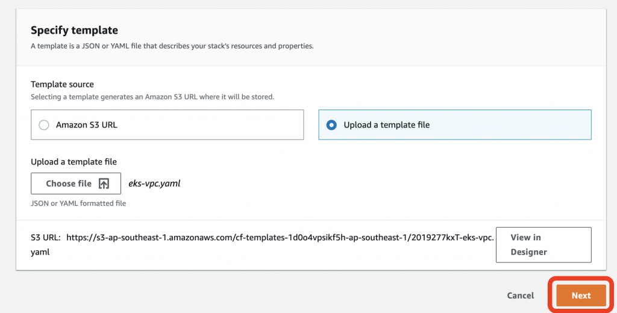Viewport: 617px width, 313px height.
Task: Click the 'Specify template' heading
Action: (74, 30)
